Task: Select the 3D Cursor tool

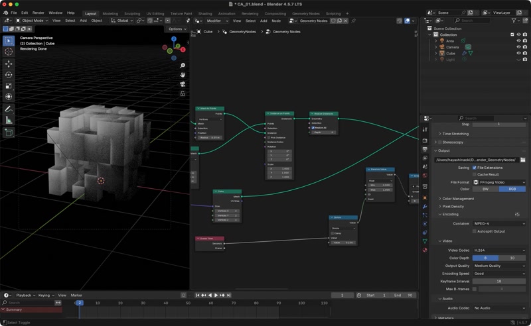Action: [9, 52]
